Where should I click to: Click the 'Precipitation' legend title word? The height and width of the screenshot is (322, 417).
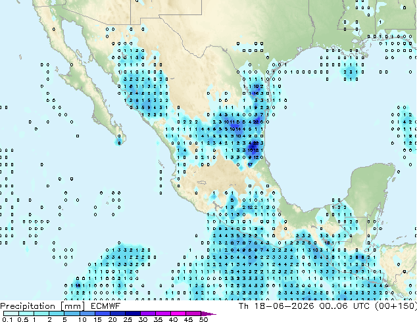[x=28, y=306]
